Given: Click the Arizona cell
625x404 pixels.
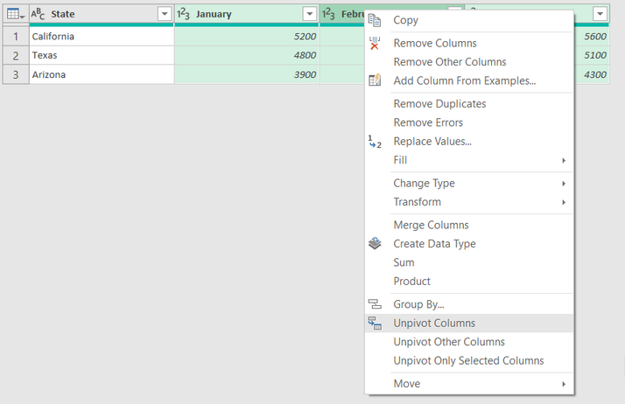Looking at the screenshot, I should (x=102, y=74).
